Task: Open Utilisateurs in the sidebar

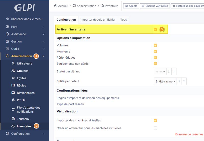Action: 24,63
